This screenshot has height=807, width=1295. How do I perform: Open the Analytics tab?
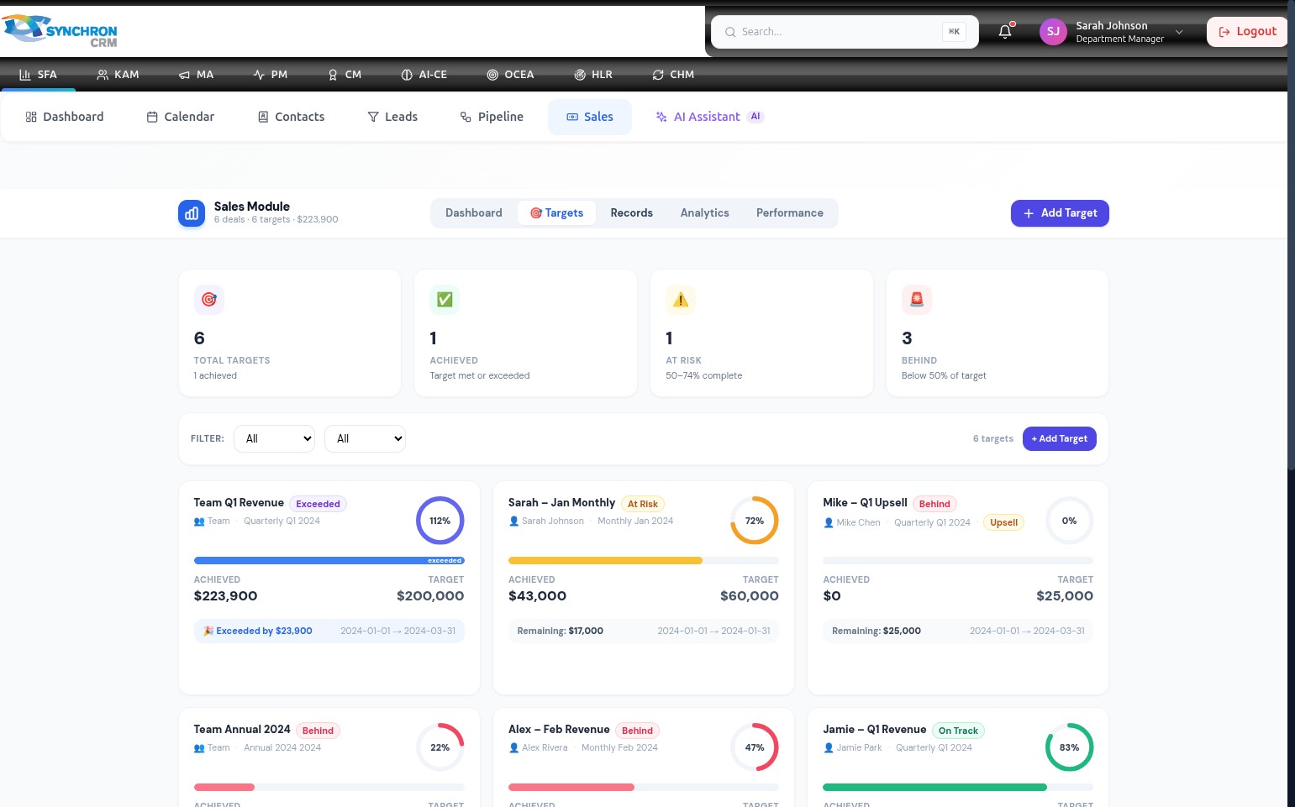(705, 213)
